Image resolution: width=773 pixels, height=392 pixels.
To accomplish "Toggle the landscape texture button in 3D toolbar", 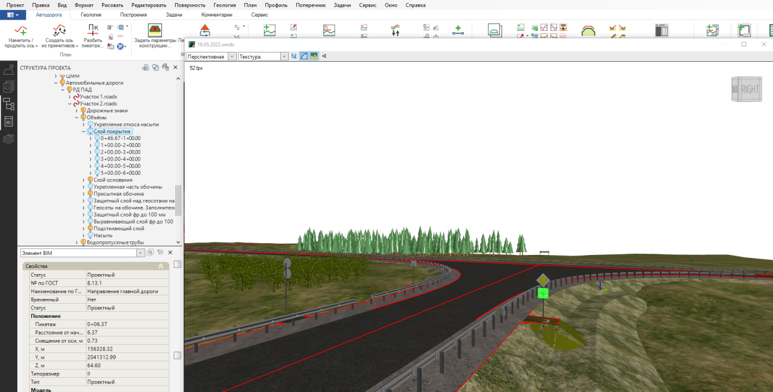I will tap(314, 56).
